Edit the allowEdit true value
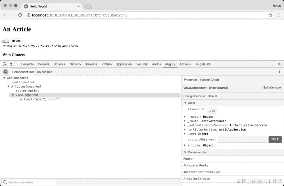This screenshot has width=284, height=186. click(x=212, y=111)
